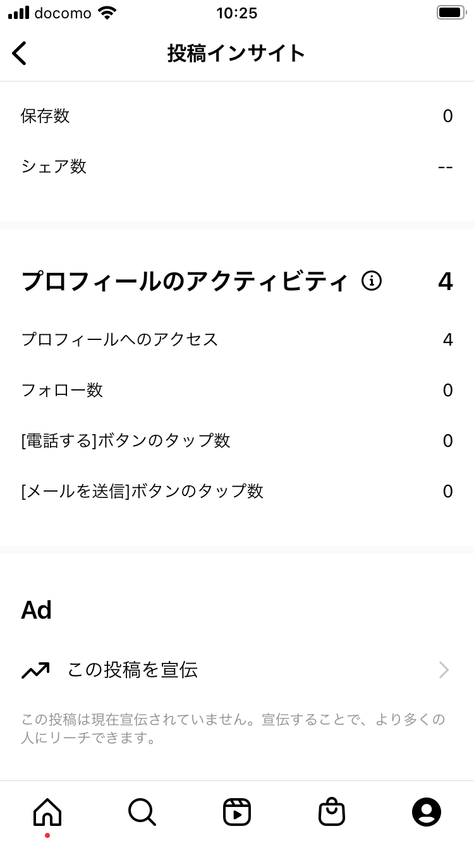This screenshot has width=474, height=843.
Task: Select the [電話する]ボタンのタップ数 row
Action: pyautogui.click(x=237, y=440)
